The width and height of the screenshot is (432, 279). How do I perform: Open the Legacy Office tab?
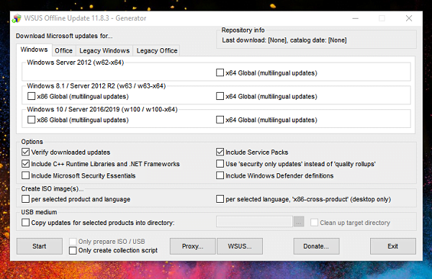click(x=157, y=50)
